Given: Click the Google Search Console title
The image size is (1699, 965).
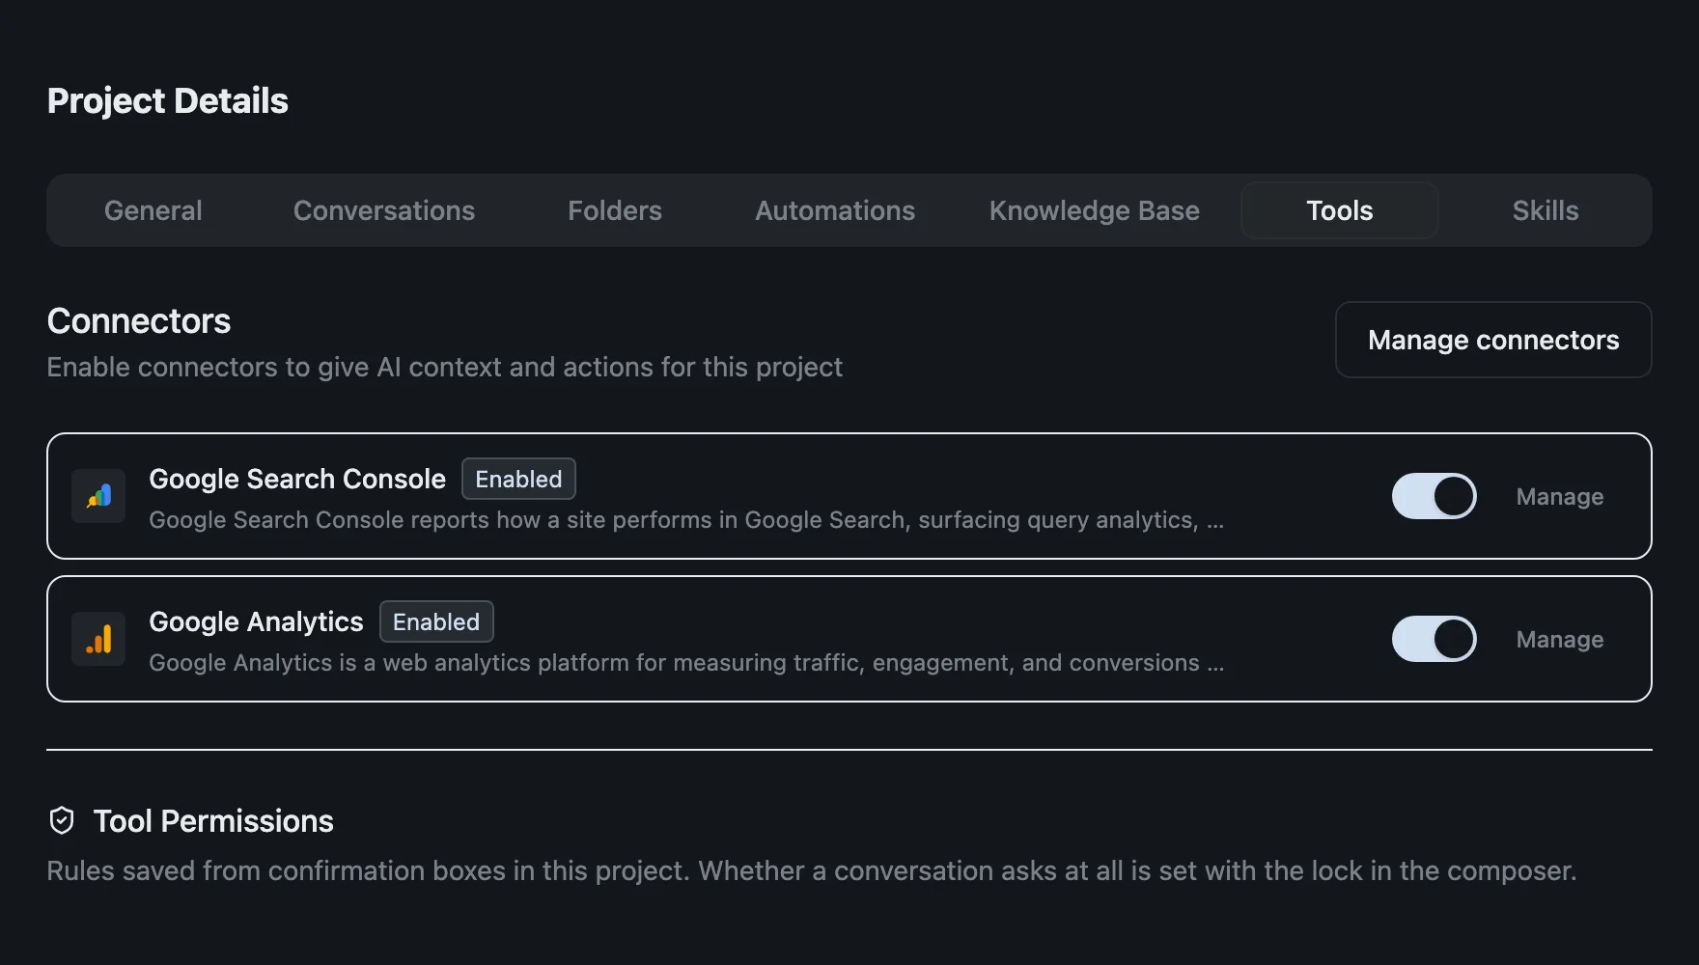Looking at the screenshot, I should (297, 479).
